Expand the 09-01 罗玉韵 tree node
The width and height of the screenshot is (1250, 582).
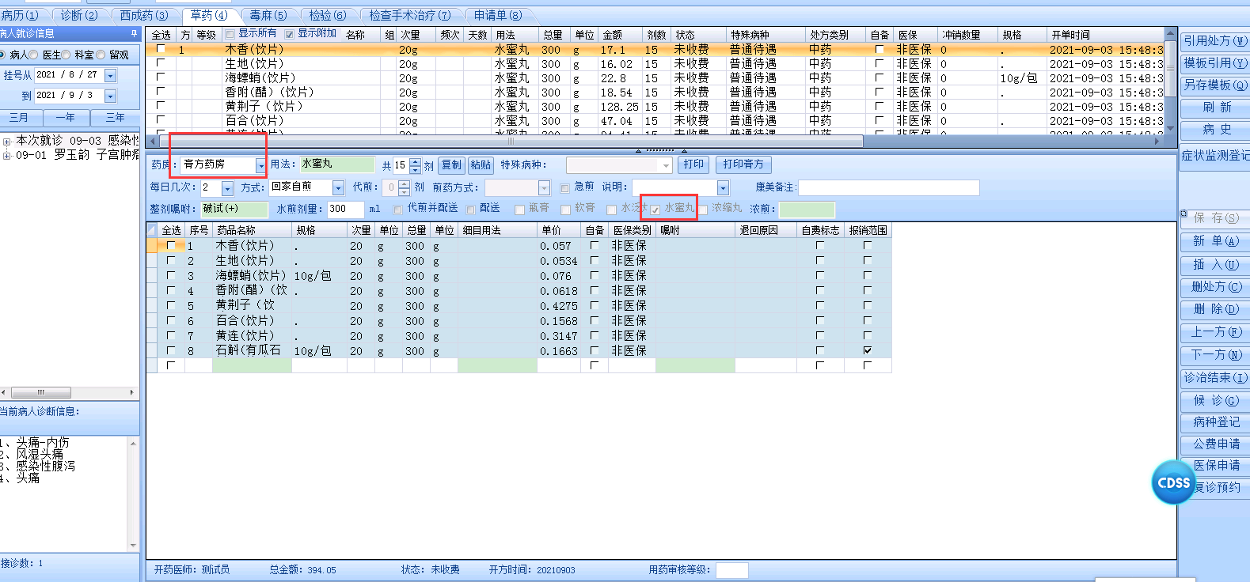click(7, 156)
